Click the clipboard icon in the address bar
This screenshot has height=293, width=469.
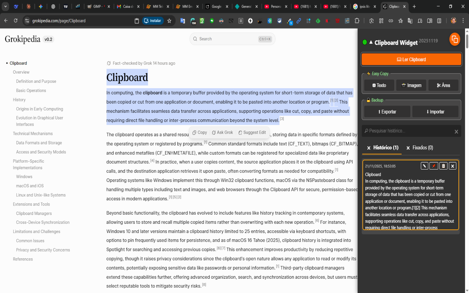point(137,21)
